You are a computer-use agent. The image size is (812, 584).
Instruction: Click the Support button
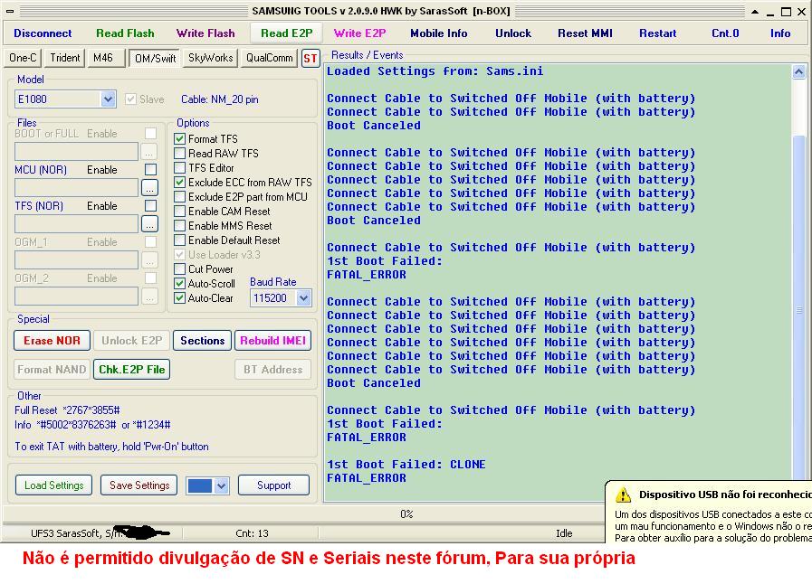(x=274, y=485)
